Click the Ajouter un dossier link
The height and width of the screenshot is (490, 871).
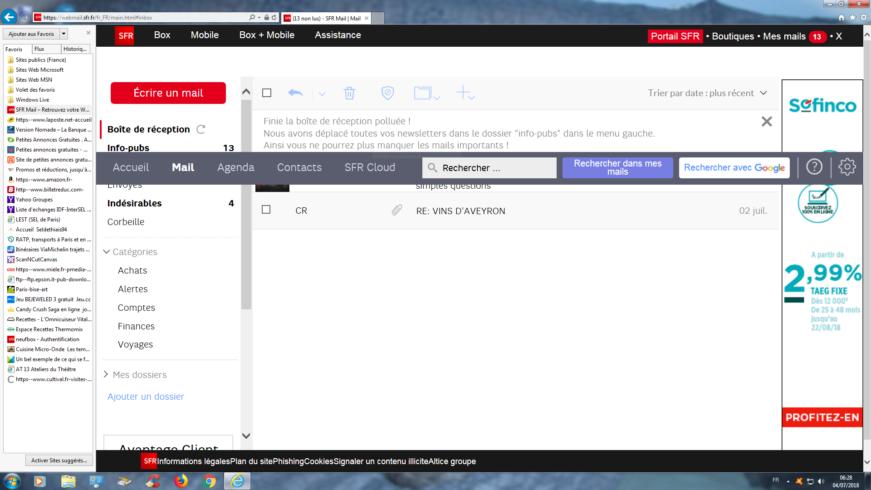146,397
